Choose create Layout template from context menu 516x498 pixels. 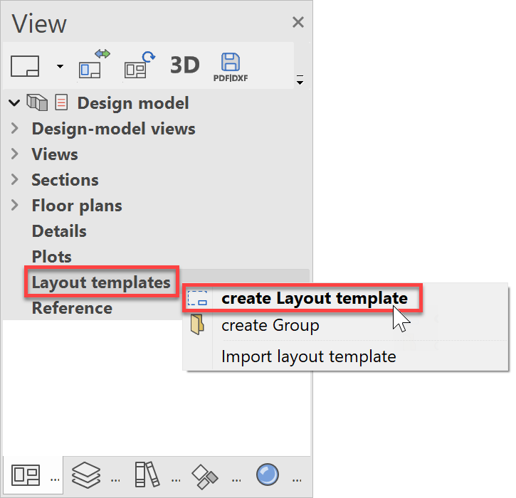point(315,298)
